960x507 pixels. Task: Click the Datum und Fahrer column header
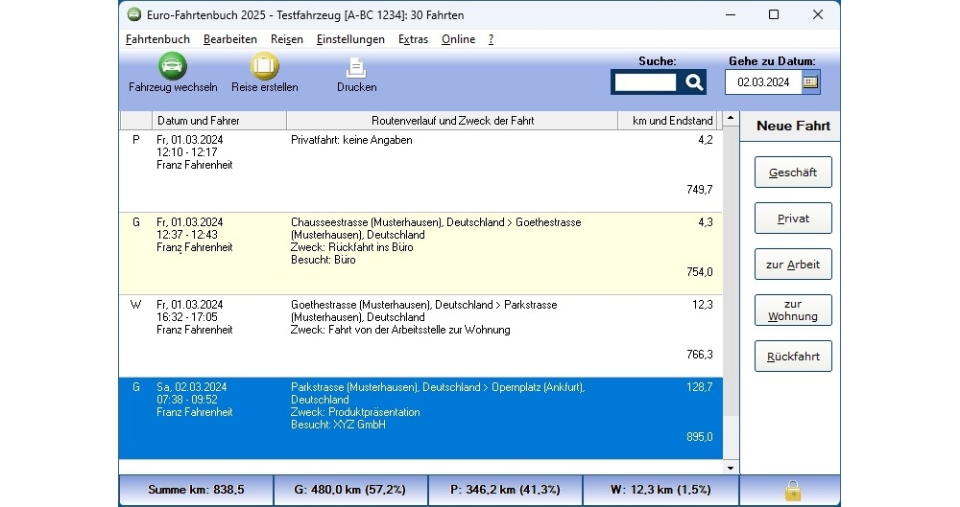(x=219, y=121)
